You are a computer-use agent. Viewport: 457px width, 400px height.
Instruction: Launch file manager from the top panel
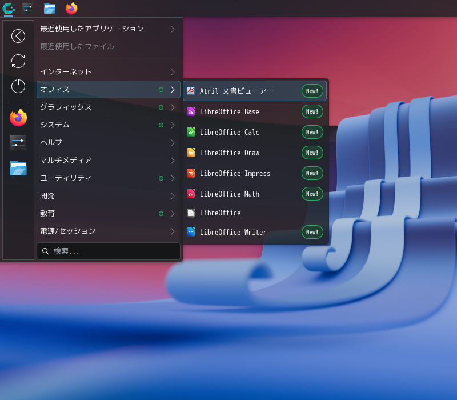coord(50,9)
